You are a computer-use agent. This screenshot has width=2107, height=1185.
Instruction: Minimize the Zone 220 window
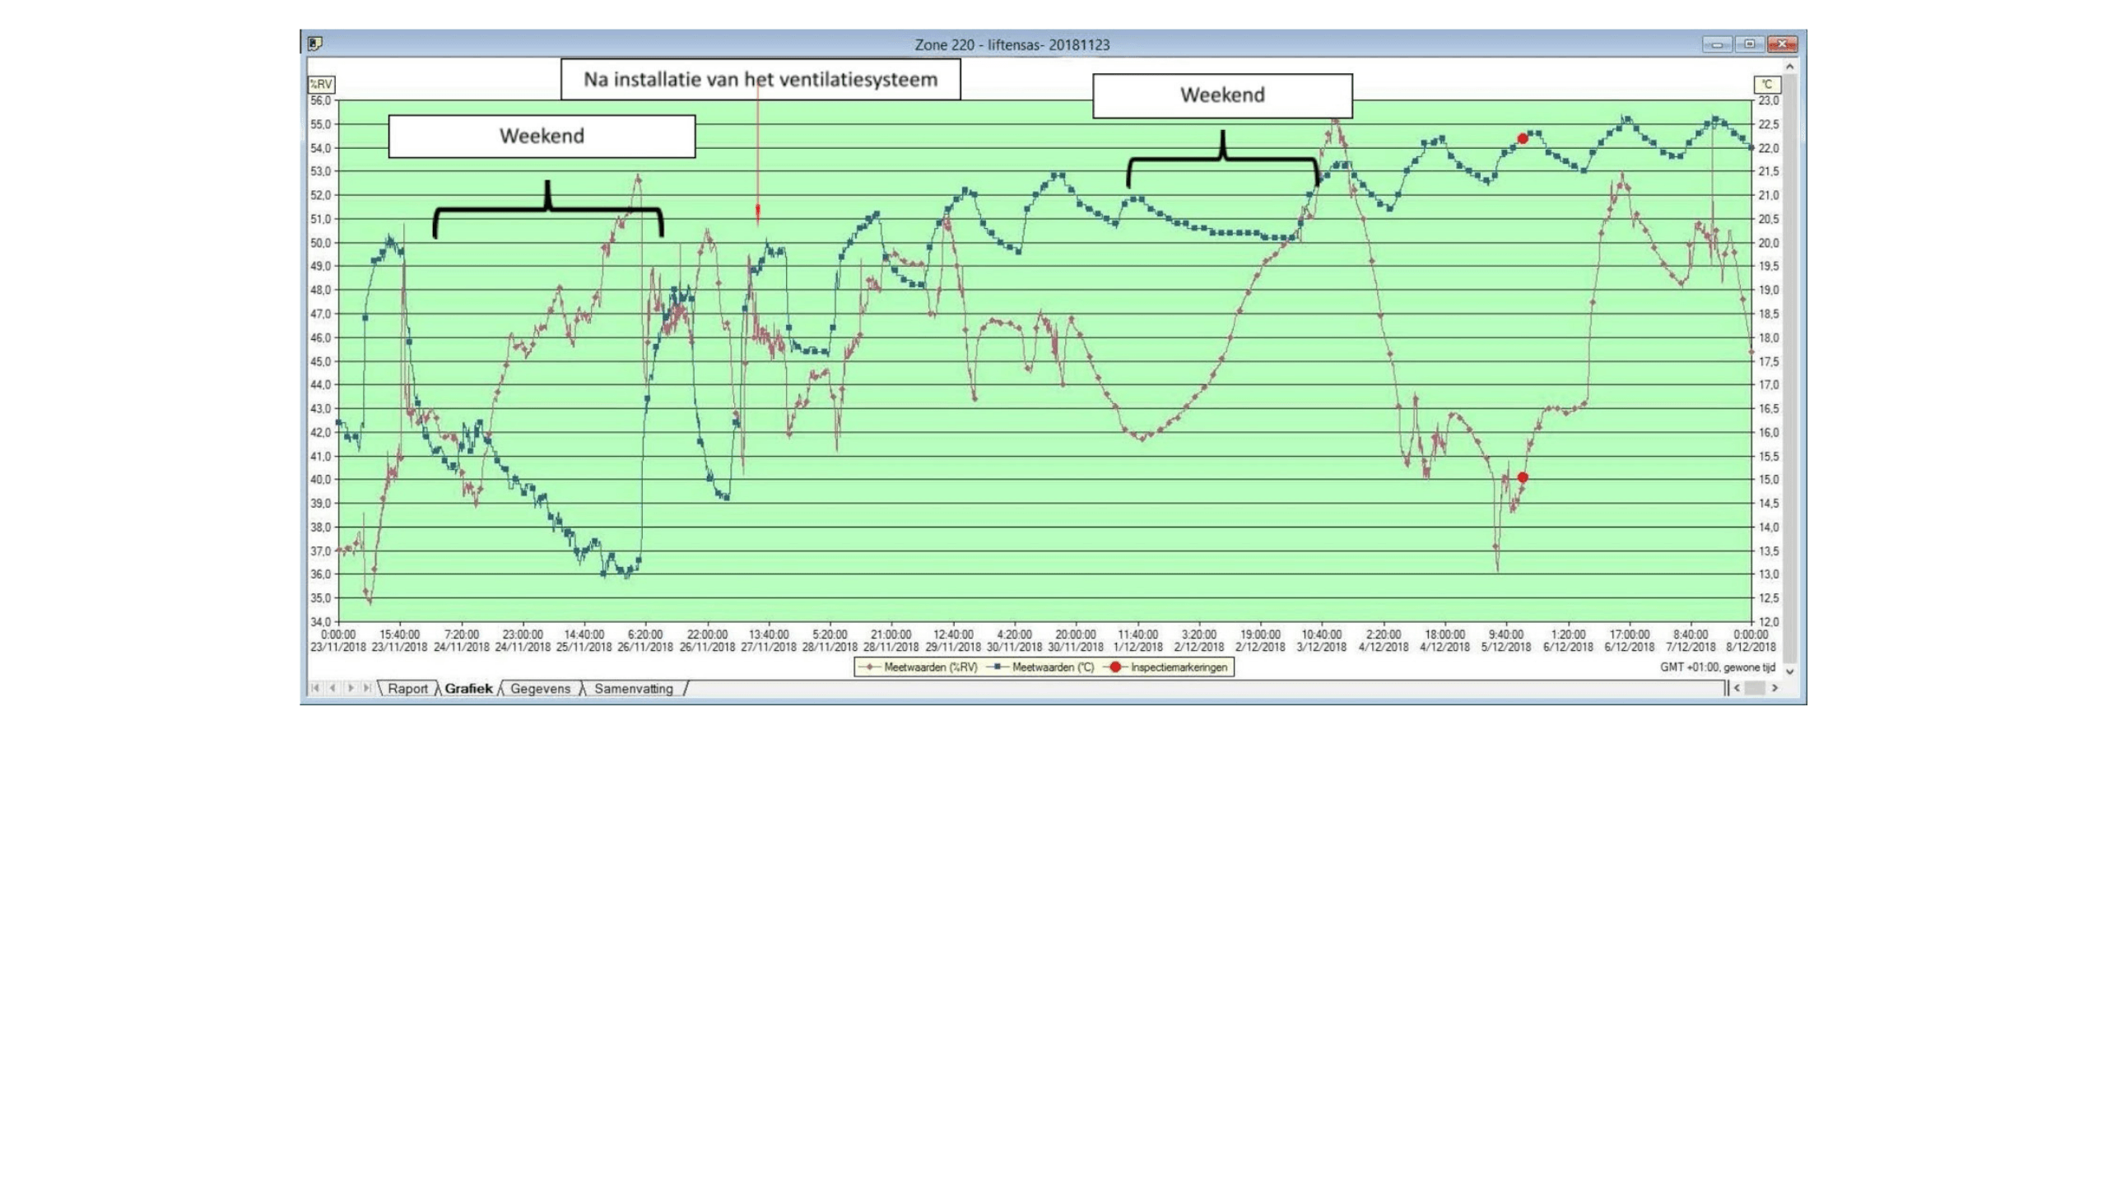pos(1717,44)
